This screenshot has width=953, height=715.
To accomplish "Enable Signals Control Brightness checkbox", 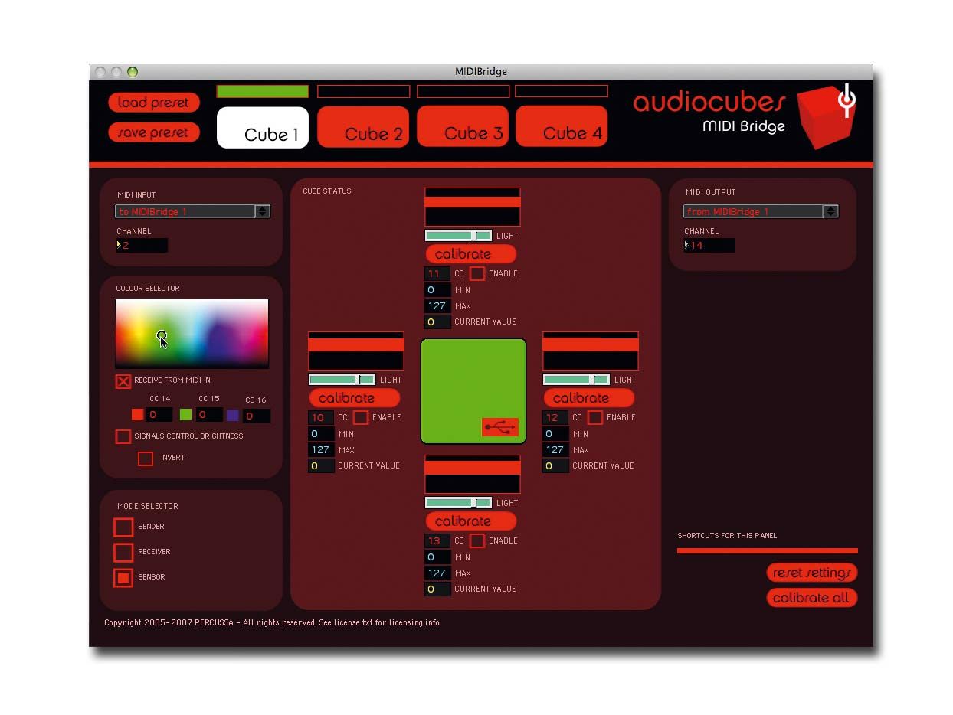I will coord(123,436).
